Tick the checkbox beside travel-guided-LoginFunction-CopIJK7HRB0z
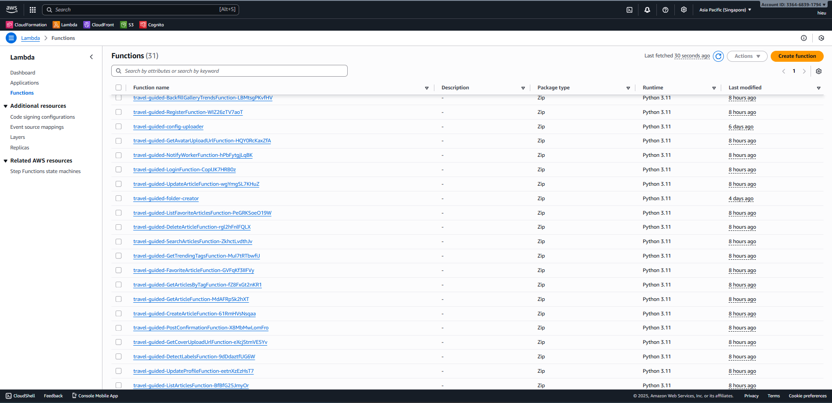Viewport: 832px width, 403px height. coord(119,170)
